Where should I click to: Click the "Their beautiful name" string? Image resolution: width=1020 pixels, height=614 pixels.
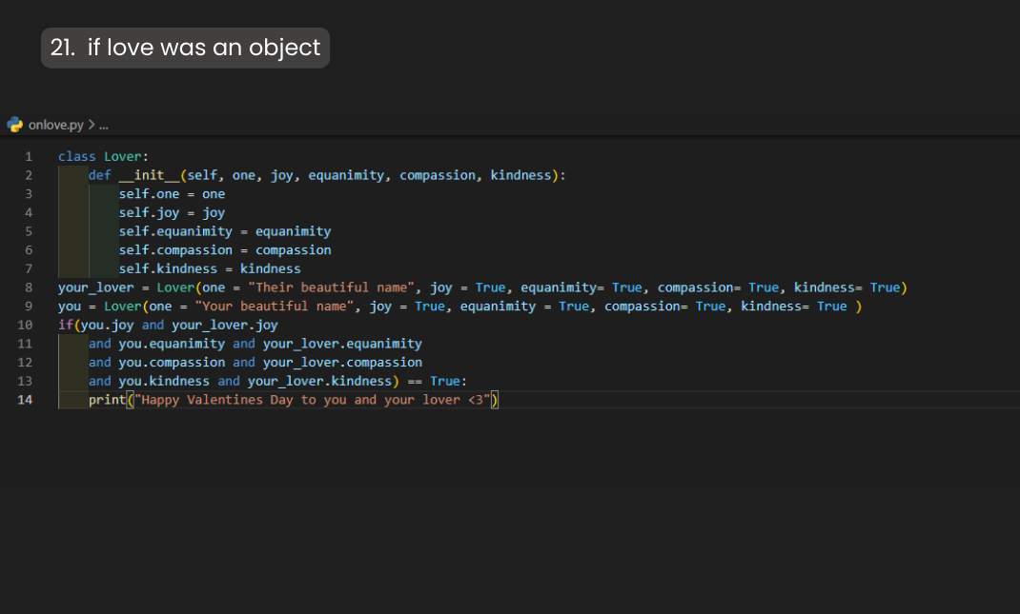pyautogui.click(x=331, y=287)
